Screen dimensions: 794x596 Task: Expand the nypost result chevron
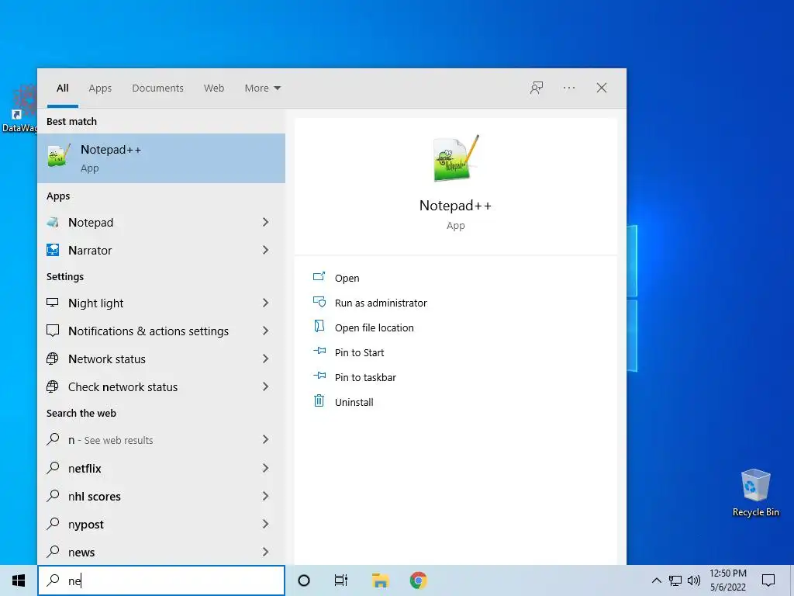pyautogui.click(x=265, y=524)
